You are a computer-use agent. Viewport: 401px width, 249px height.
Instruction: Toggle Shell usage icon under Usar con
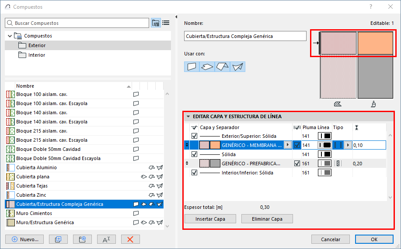coord(237,67)
